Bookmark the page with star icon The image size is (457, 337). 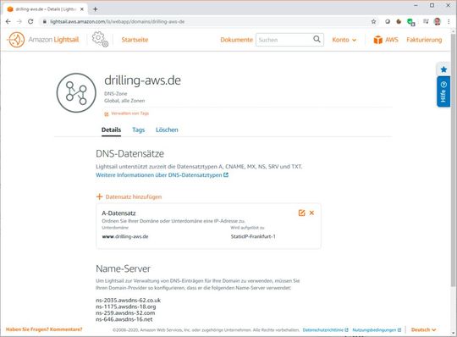pos(373,21)
